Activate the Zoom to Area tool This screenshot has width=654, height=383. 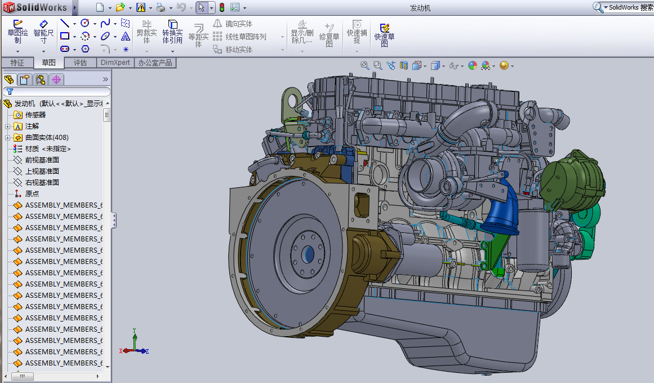377,65
